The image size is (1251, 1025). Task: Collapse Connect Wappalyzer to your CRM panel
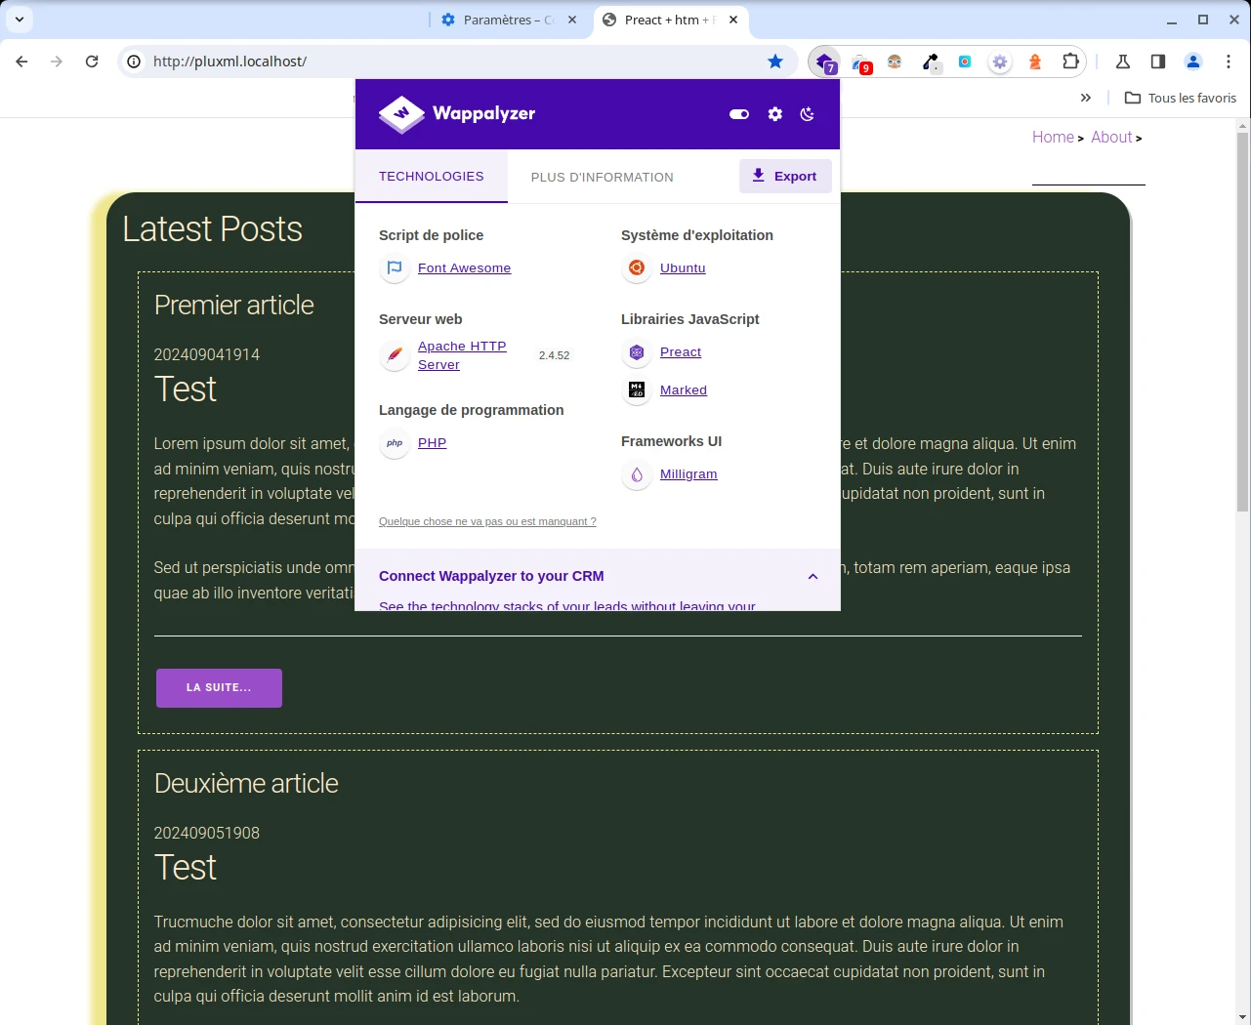pos(813,577)
